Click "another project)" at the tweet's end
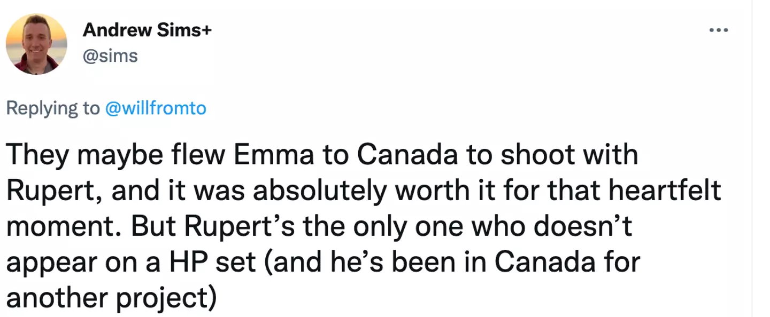The height and width of the screenshot is (317, 770). (x=111, y=298)
